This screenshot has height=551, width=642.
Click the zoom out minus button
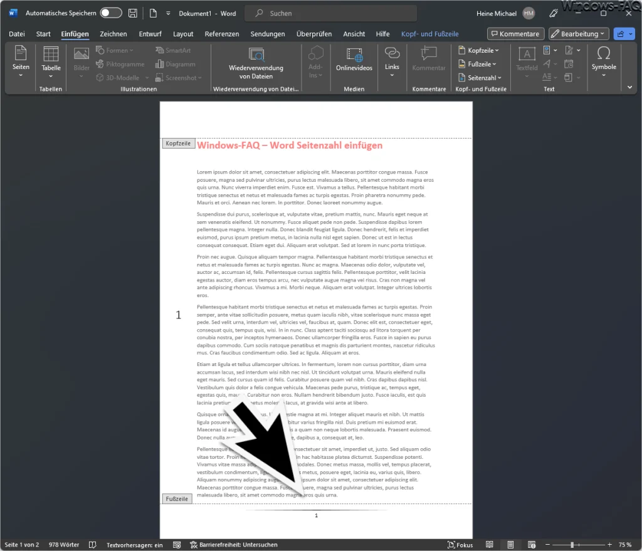pyautogui.click(x=547, y=545)
